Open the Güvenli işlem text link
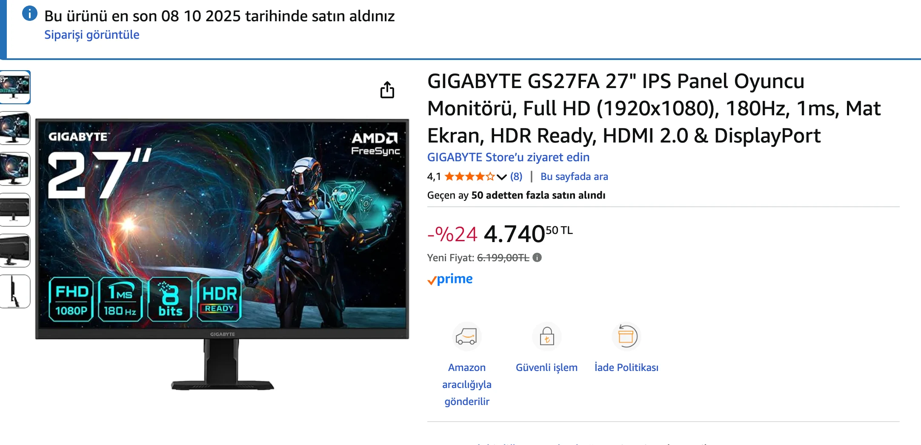 click(546, 367)
